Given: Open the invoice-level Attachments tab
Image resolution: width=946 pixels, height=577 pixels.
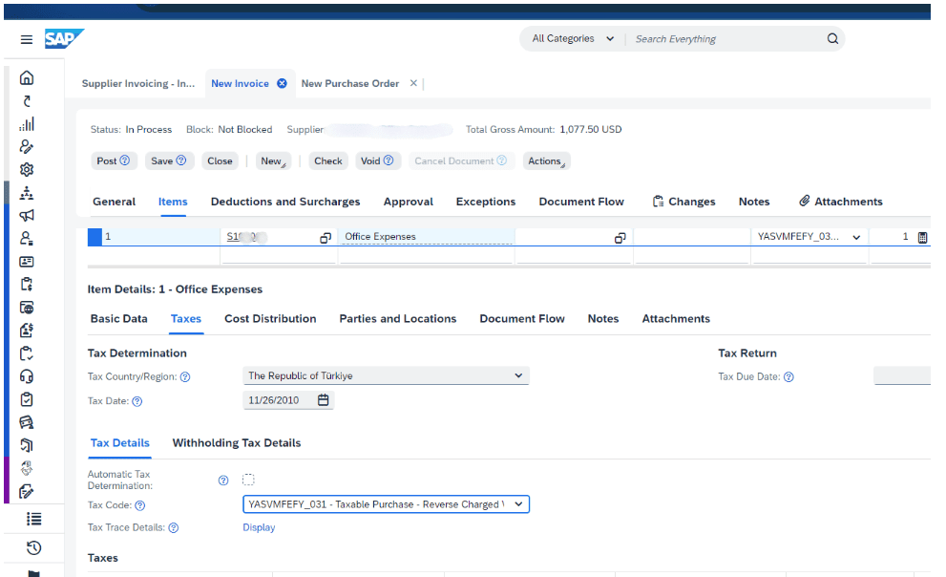Looking at the screenshot, I should [841, 202].
